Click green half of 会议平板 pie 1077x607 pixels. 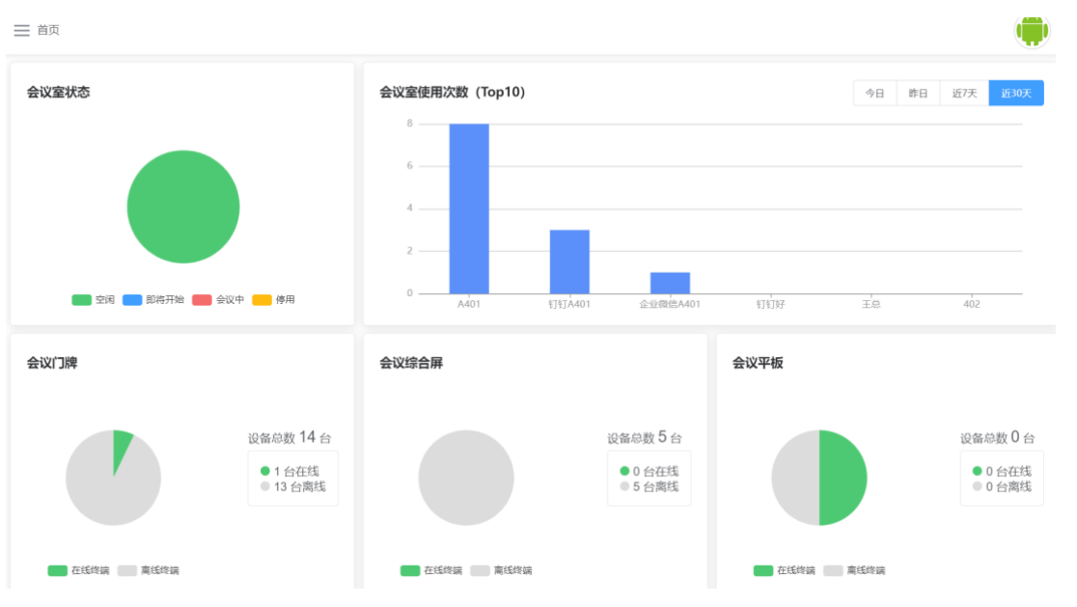(842, 478)
